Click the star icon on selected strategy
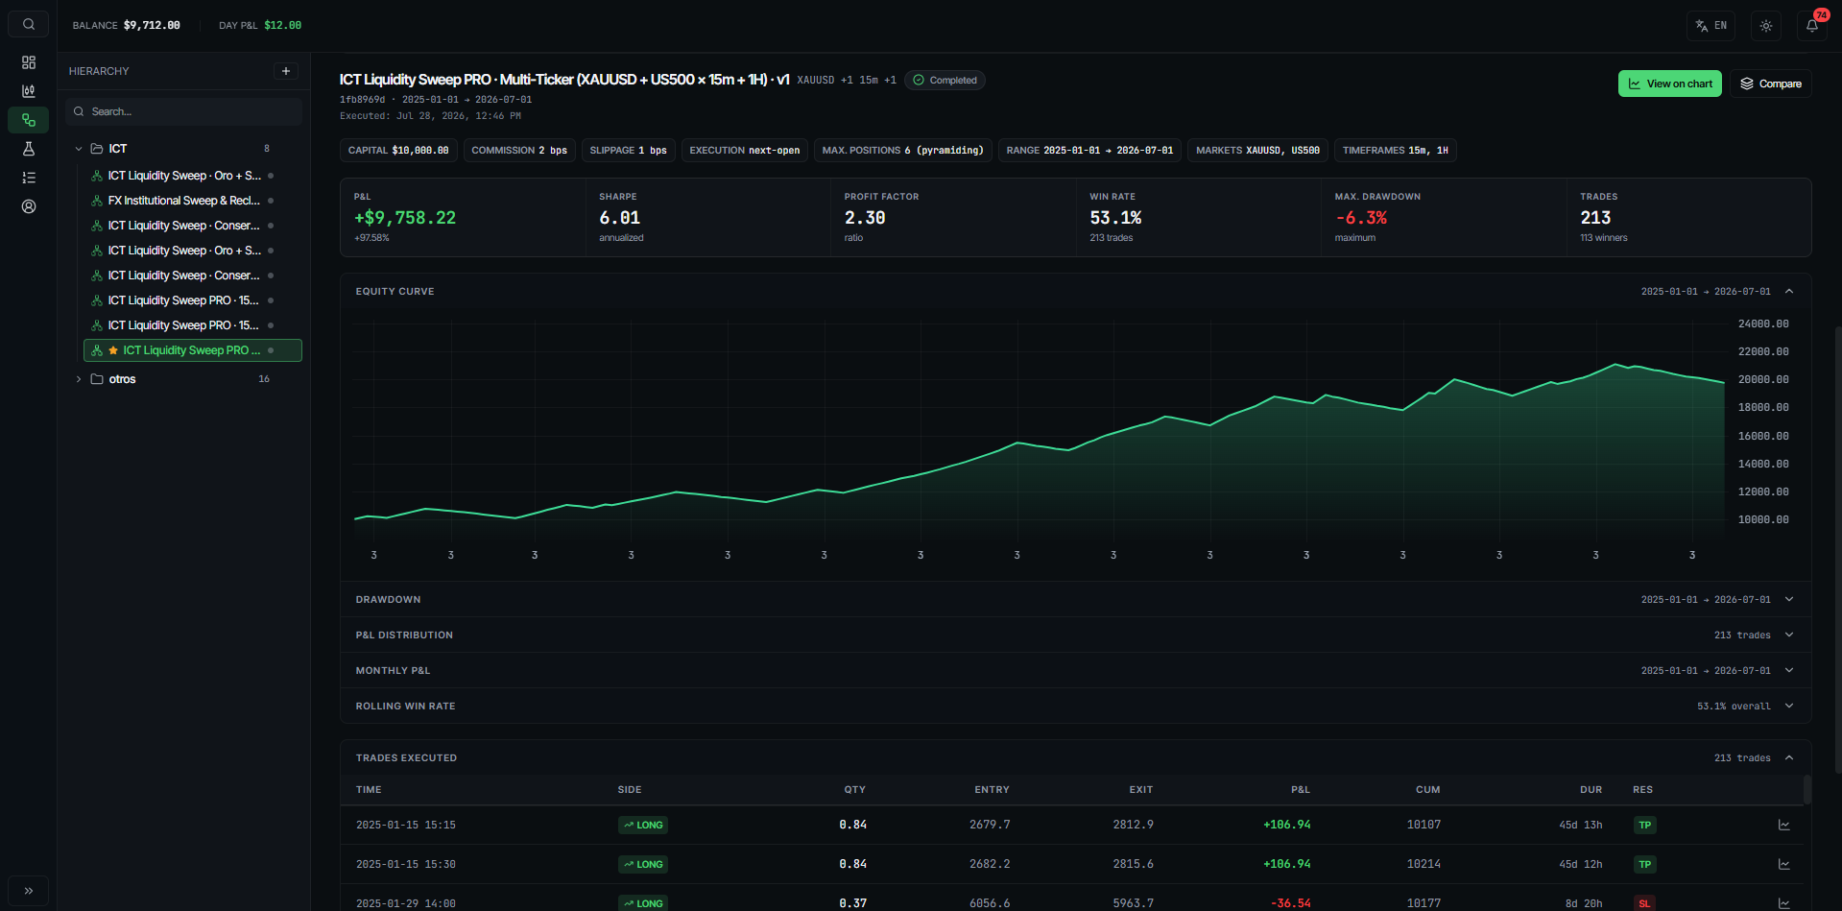 click(x=113, y=350)
